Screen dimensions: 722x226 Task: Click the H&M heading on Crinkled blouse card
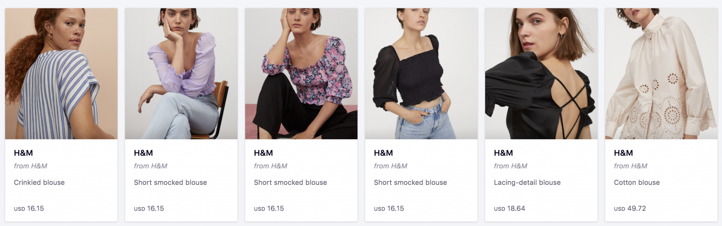(x=23, y=153)
